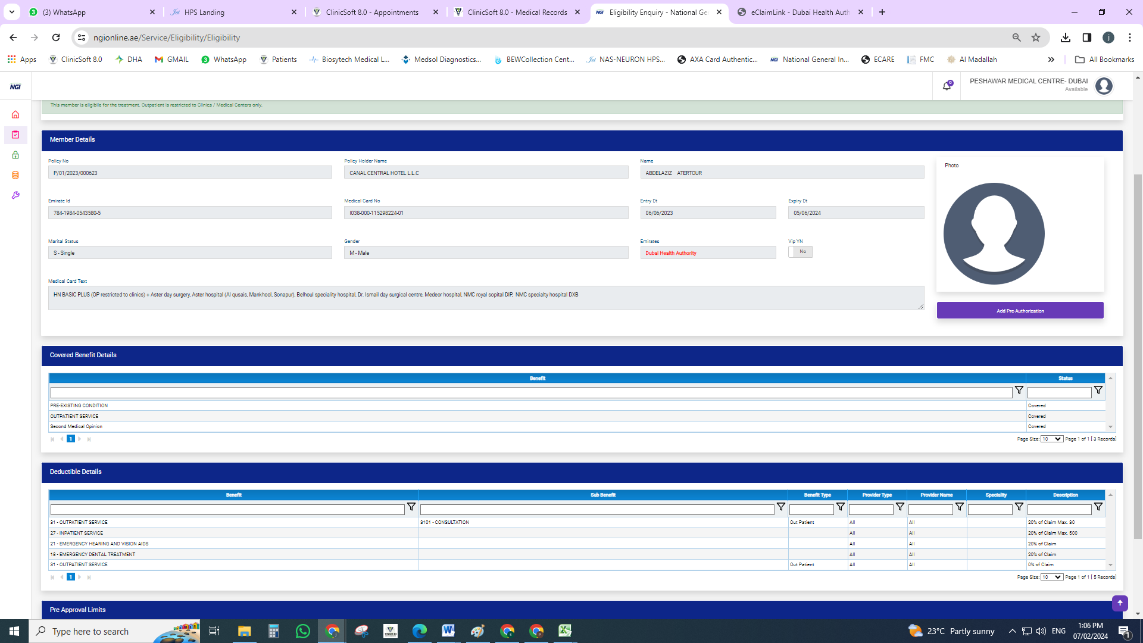The height and width of the screenshot is (643, 1143).
Task: Open WhatsApp from the Windows taskbar
Action: click(302, 631)
